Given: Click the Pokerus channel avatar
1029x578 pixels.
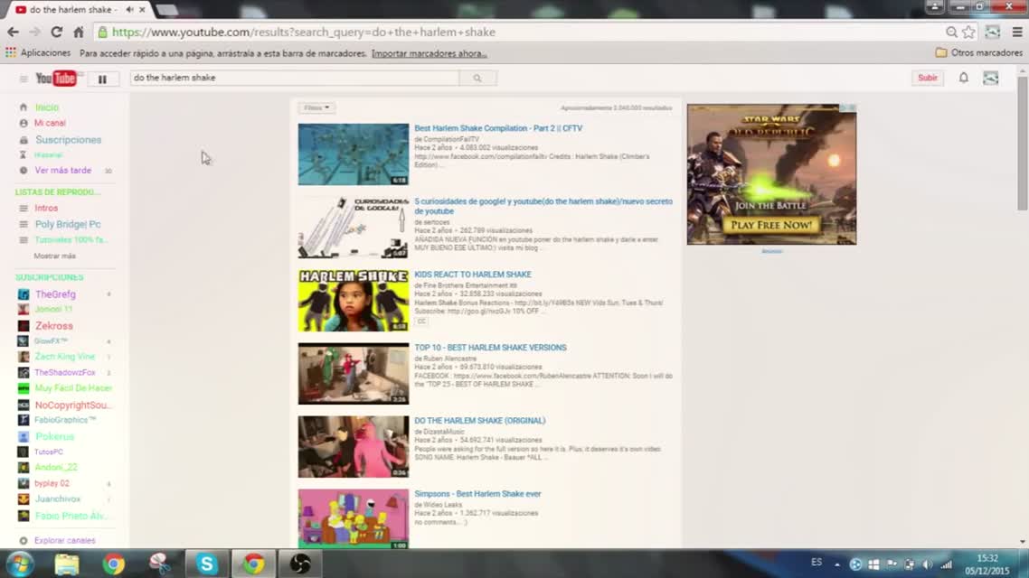Looking at the screenshot, I should [x=24, y=436].
